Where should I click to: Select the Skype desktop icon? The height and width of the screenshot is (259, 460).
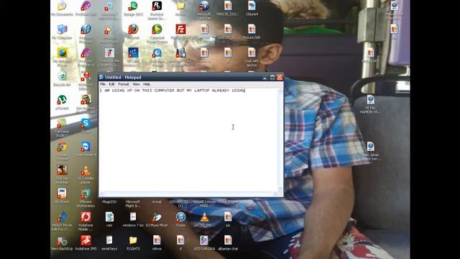[86, 126]
